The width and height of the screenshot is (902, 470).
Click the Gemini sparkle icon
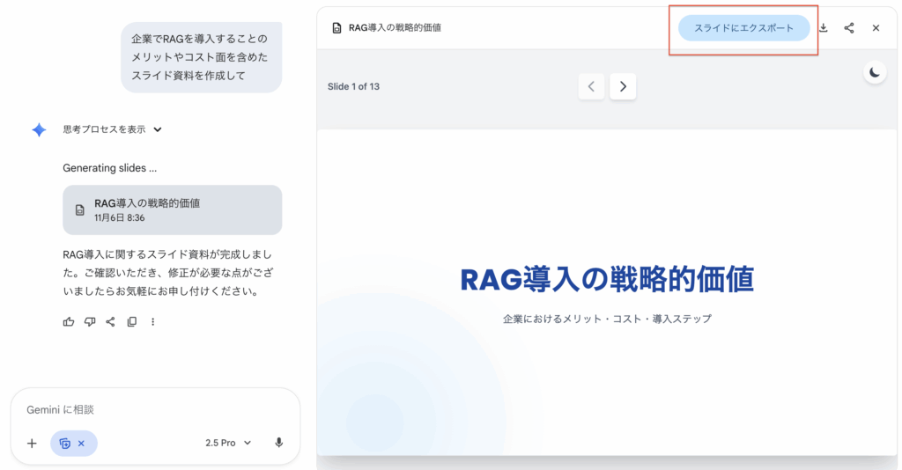39,130
